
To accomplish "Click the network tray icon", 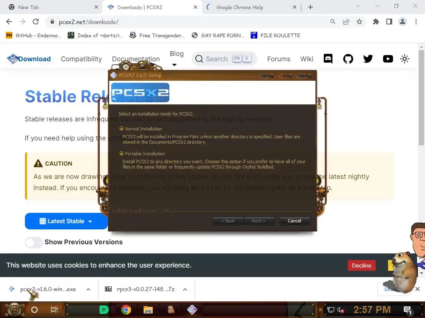I will coord(330,310).
